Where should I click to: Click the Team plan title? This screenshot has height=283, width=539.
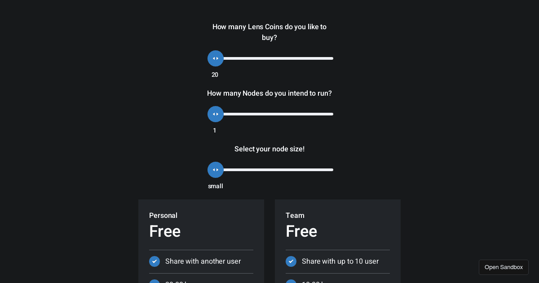(295, 216)
